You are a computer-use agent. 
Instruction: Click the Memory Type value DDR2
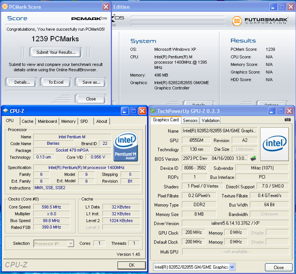click(199, 205)
